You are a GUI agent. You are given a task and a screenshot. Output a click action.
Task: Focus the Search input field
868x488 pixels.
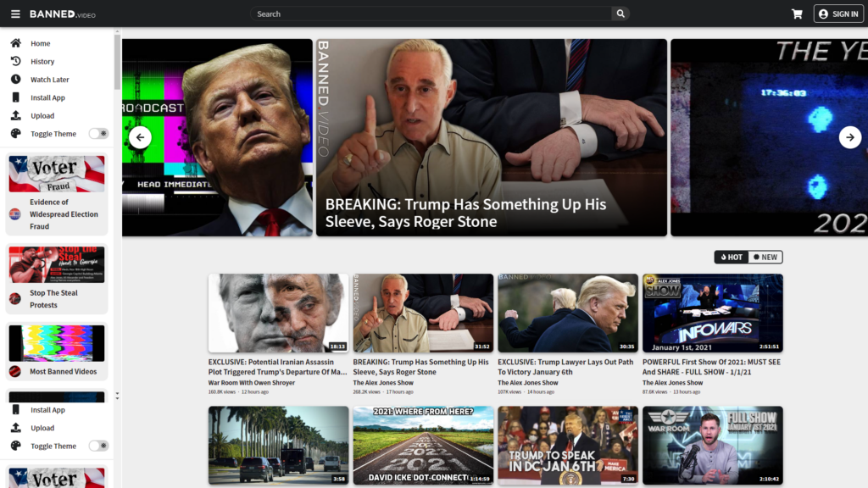431,14
